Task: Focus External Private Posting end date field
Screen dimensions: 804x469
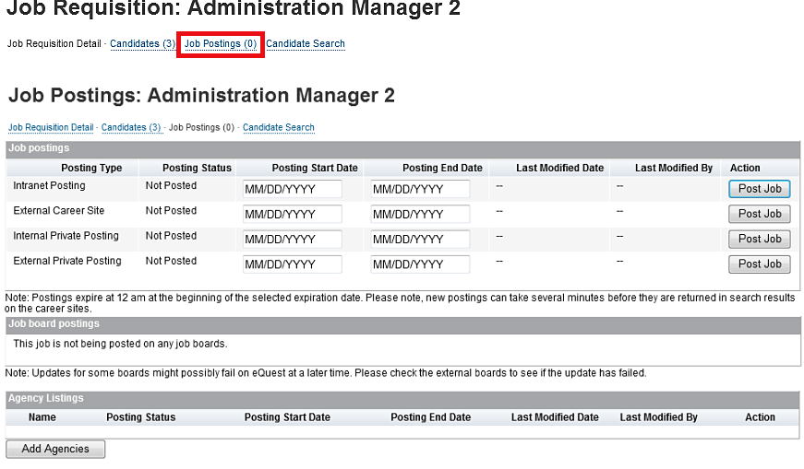Action: click(420, 264)
